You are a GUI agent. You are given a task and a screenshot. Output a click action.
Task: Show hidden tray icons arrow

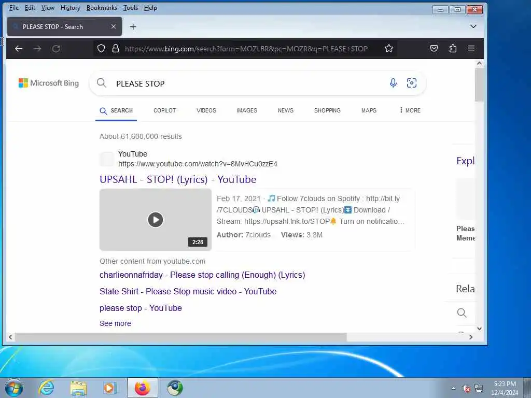[453, 388]
